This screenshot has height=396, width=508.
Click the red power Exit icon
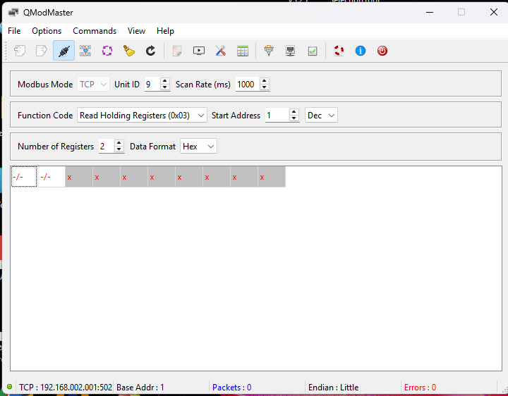point(382,51)
